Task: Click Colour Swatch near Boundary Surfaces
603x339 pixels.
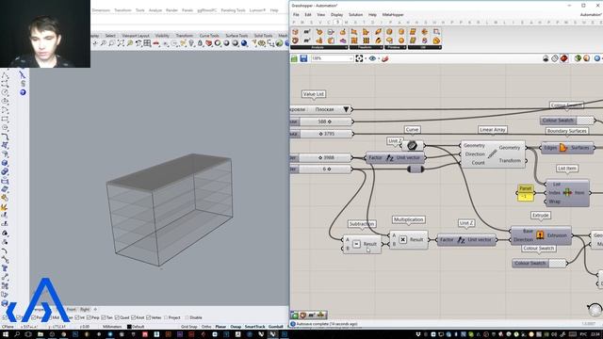Action: tap(567, 121)
